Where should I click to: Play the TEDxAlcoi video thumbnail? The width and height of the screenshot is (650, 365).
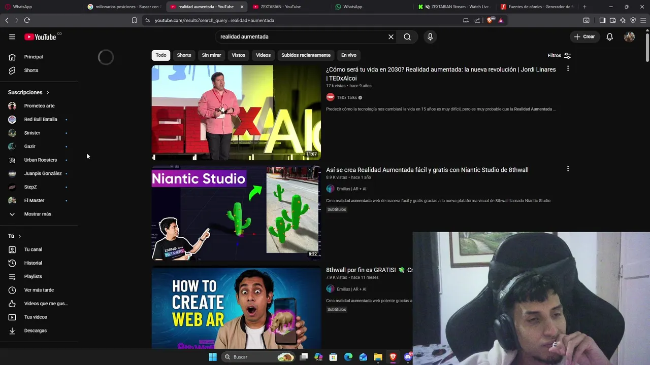coord(236,113)
